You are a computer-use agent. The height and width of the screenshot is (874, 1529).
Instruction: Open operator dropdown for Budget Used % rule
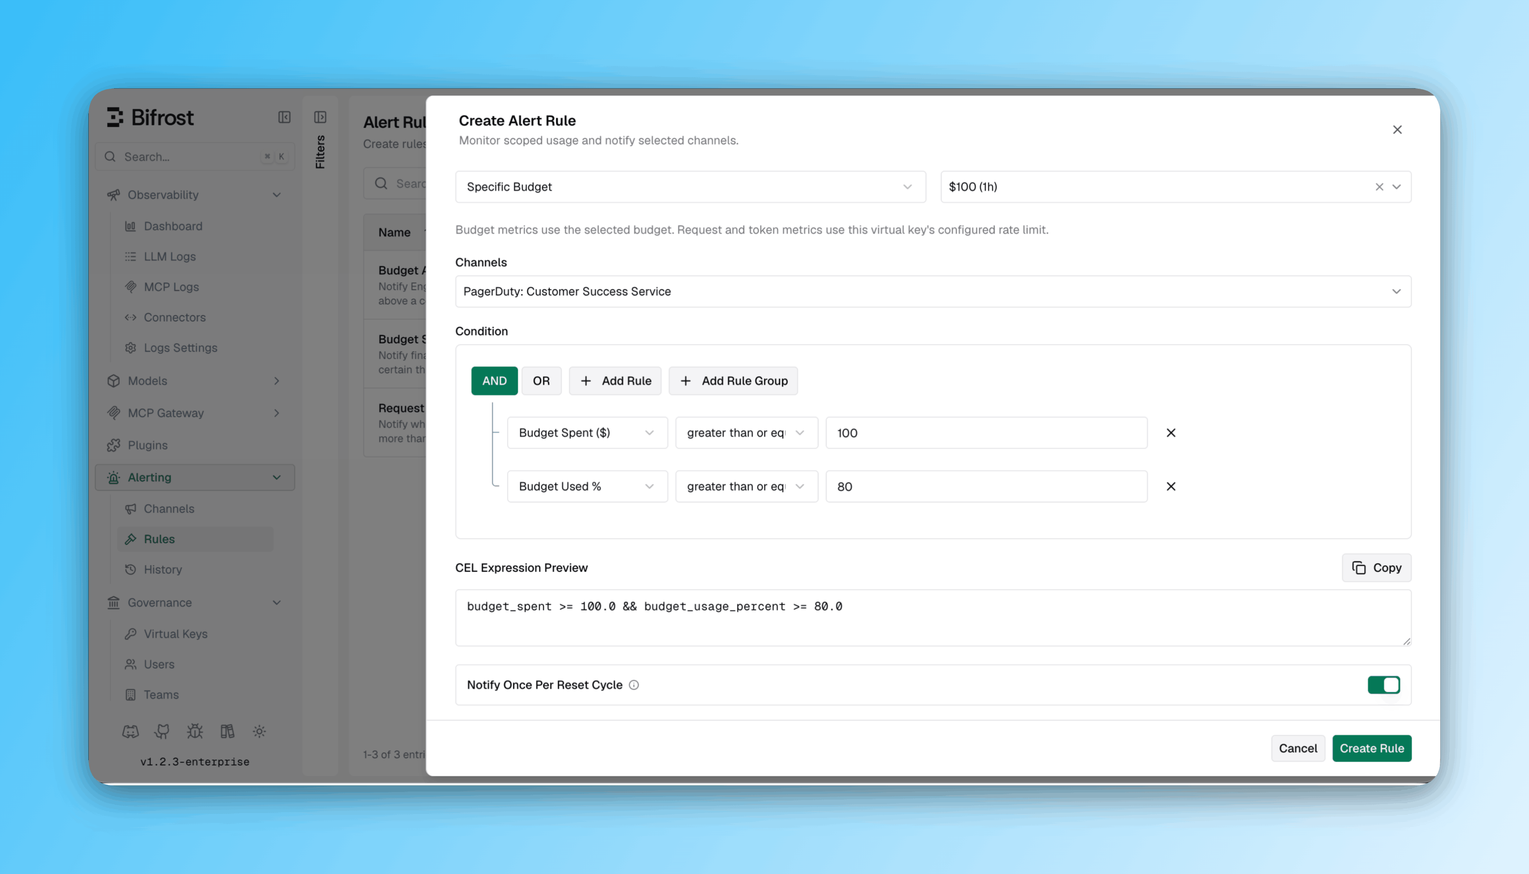[746, 486]
